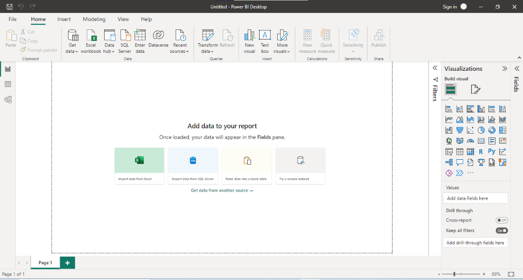The image size is (523, 280).
Task: Select the Donut chart visual
Action: (492, 130)
